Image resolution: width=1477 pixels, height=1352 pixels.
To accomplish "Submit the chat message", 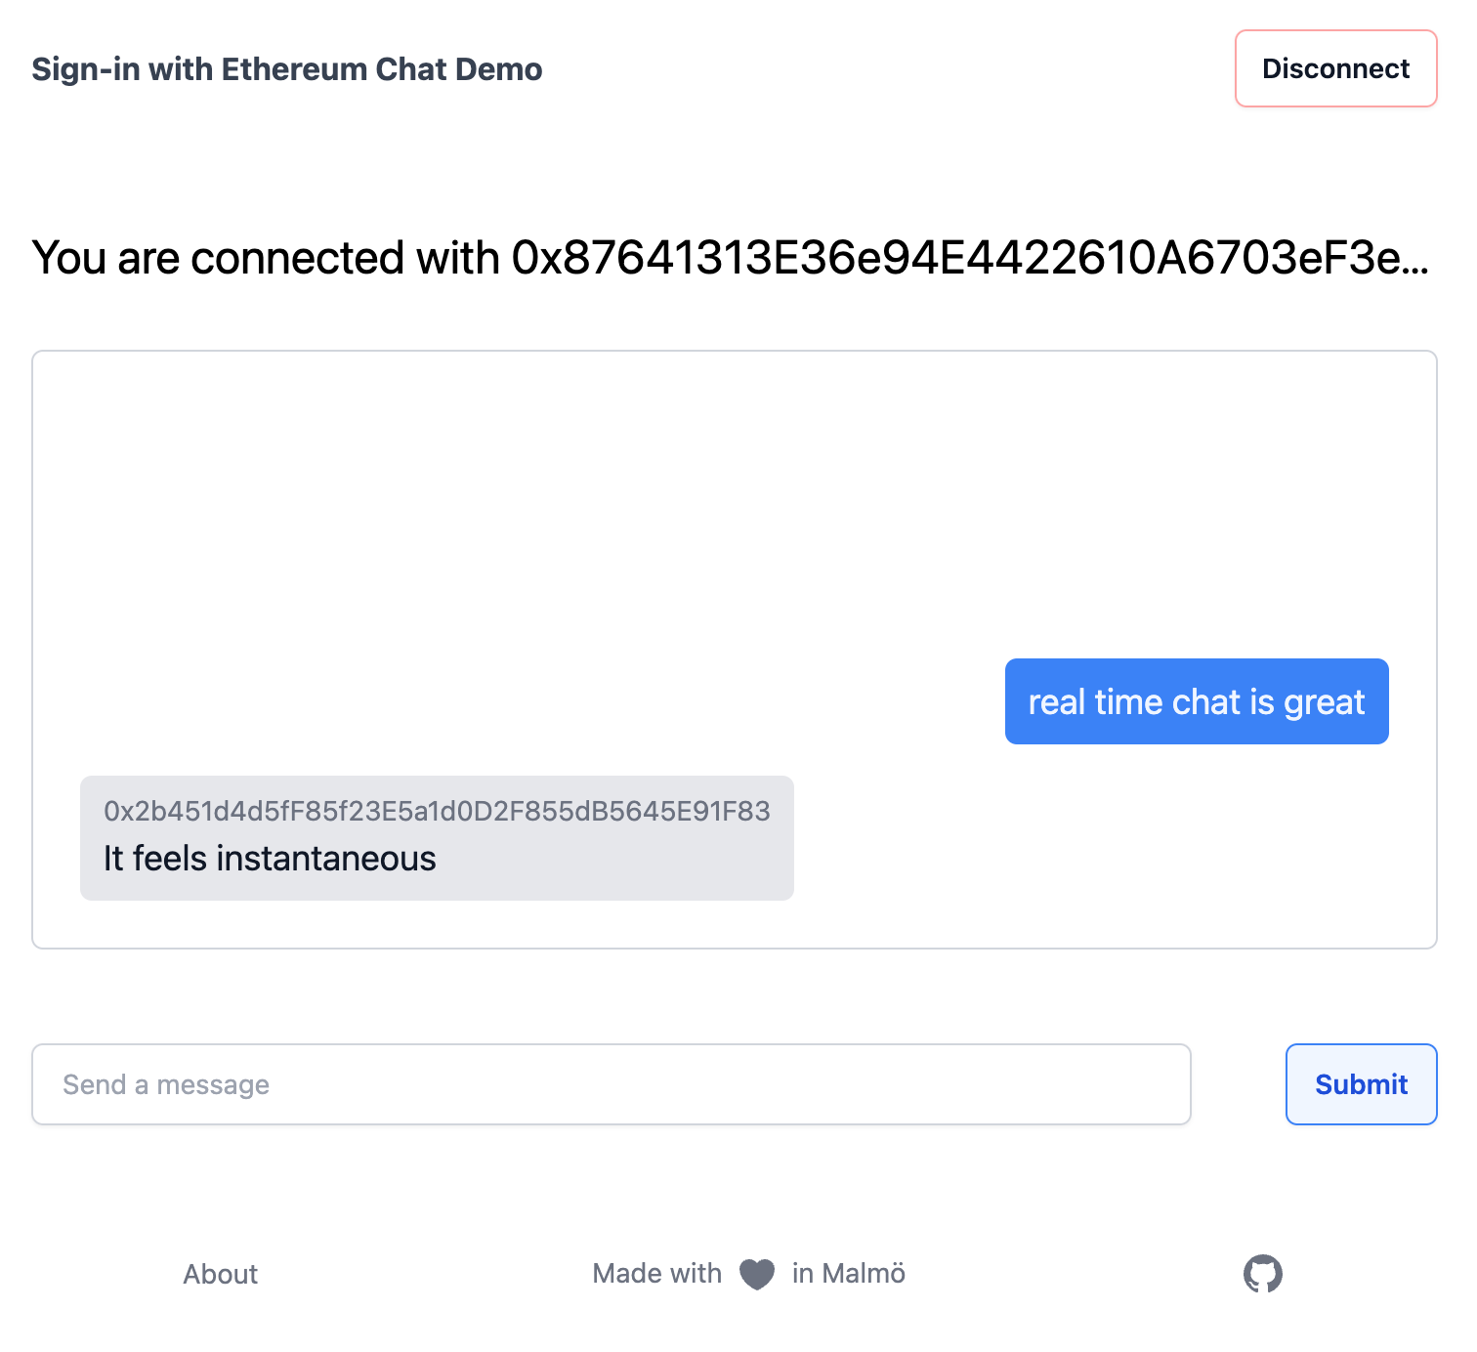I will [x=1361, y=1084].
